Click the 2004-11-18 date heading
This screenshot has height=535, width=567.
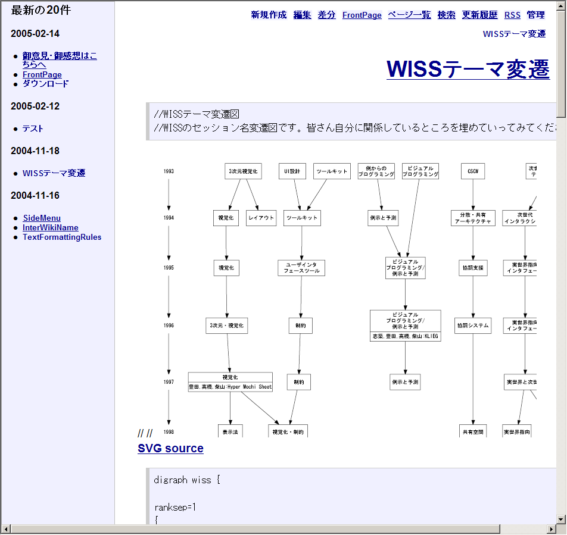35,151
